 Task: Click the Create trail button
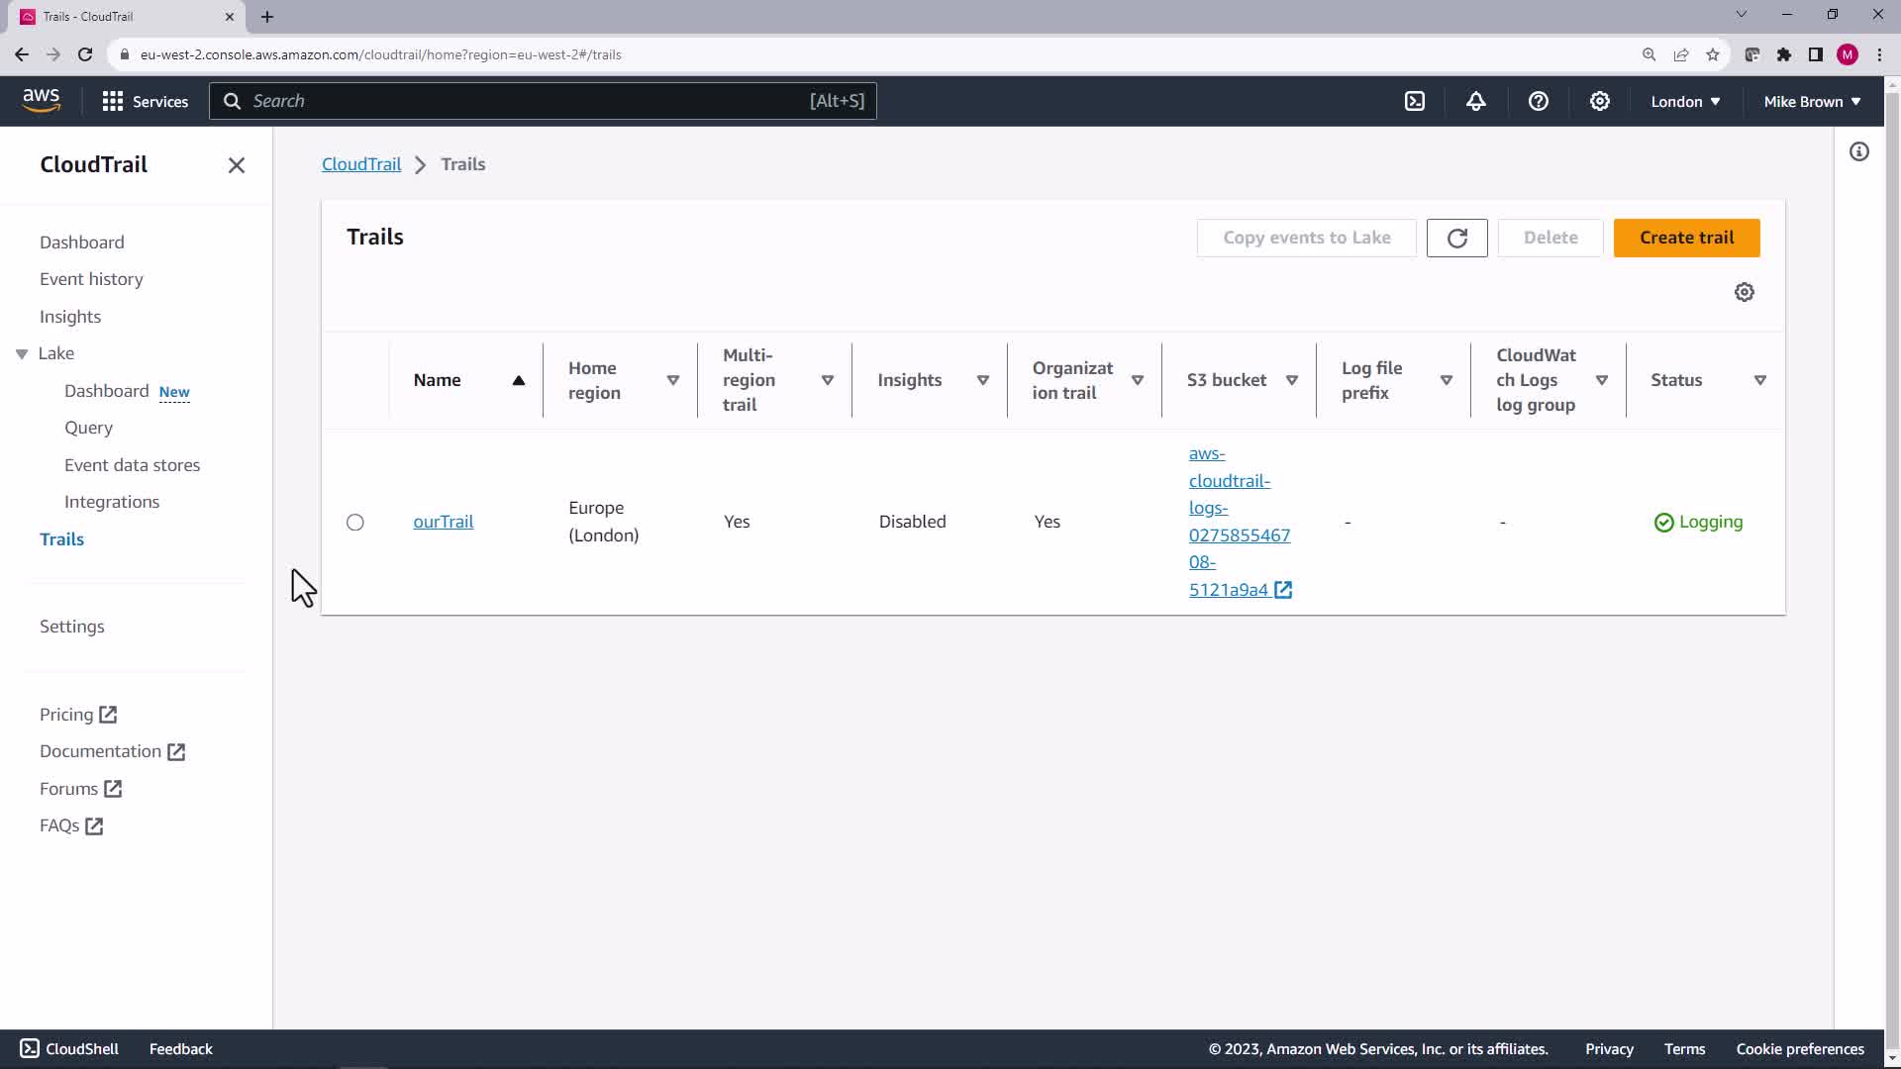tap(1686, 238)
